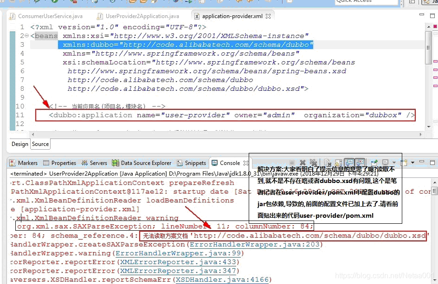The width and height of the screenshot is (438, 284).
Task: Remove all terminated launches
Action: pos(313,162)
